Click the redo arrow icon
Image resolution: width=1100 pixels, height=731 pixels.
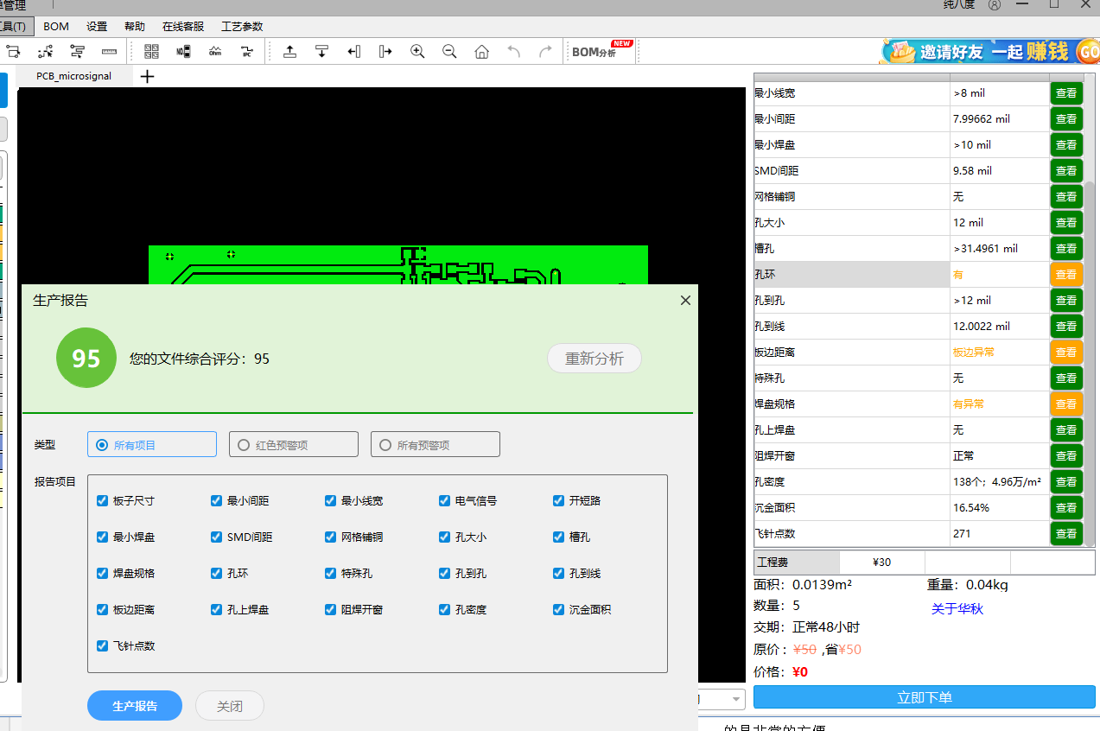[x=545, y=52]
